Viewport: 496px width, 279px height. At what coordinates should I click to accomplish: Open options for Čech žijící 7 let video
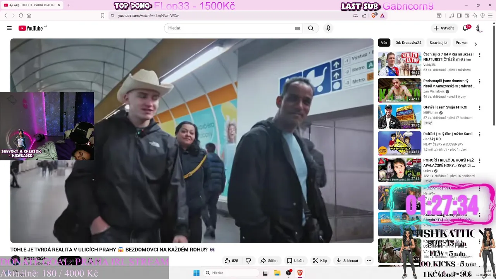pyautogui.click(x=480, y=55)
